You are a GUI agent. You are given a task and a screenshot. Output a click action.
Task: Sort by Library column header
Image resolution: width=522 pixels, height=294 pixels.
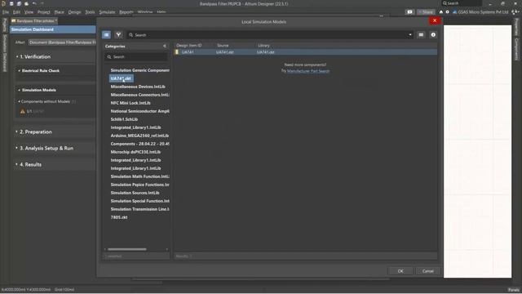[x=263, y=46]
